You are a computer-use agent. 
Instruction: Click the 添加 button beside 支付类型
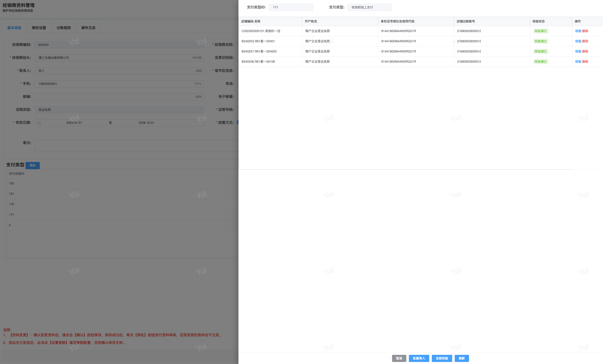point(33,165)
